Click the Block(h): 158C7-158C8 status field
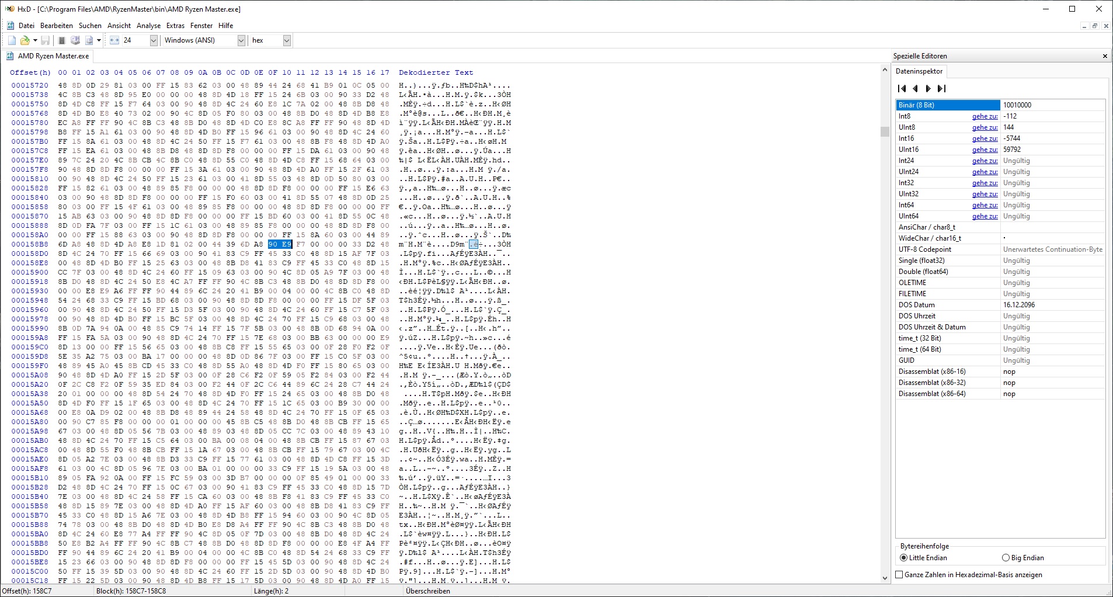The width and height of the screenshot is (1113, 597). (x=131, y=591)
